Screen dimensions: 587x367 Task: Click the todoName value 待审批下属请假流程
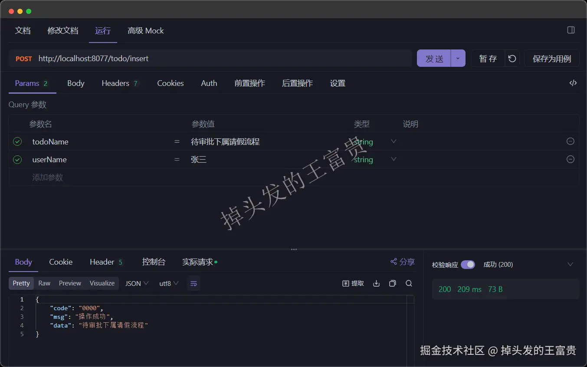(x=225, y=141)
